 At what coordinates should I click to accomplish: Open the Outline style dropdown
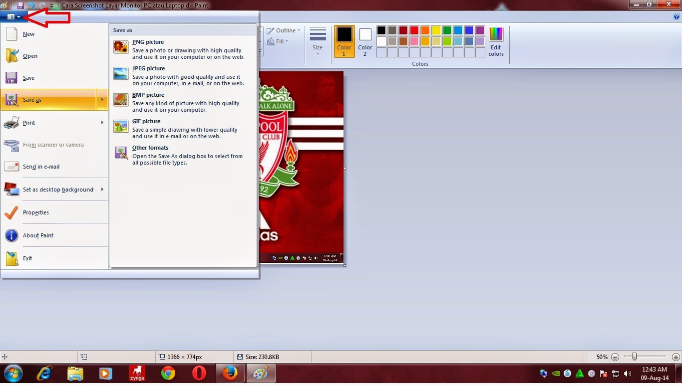[x=284, y=30]
